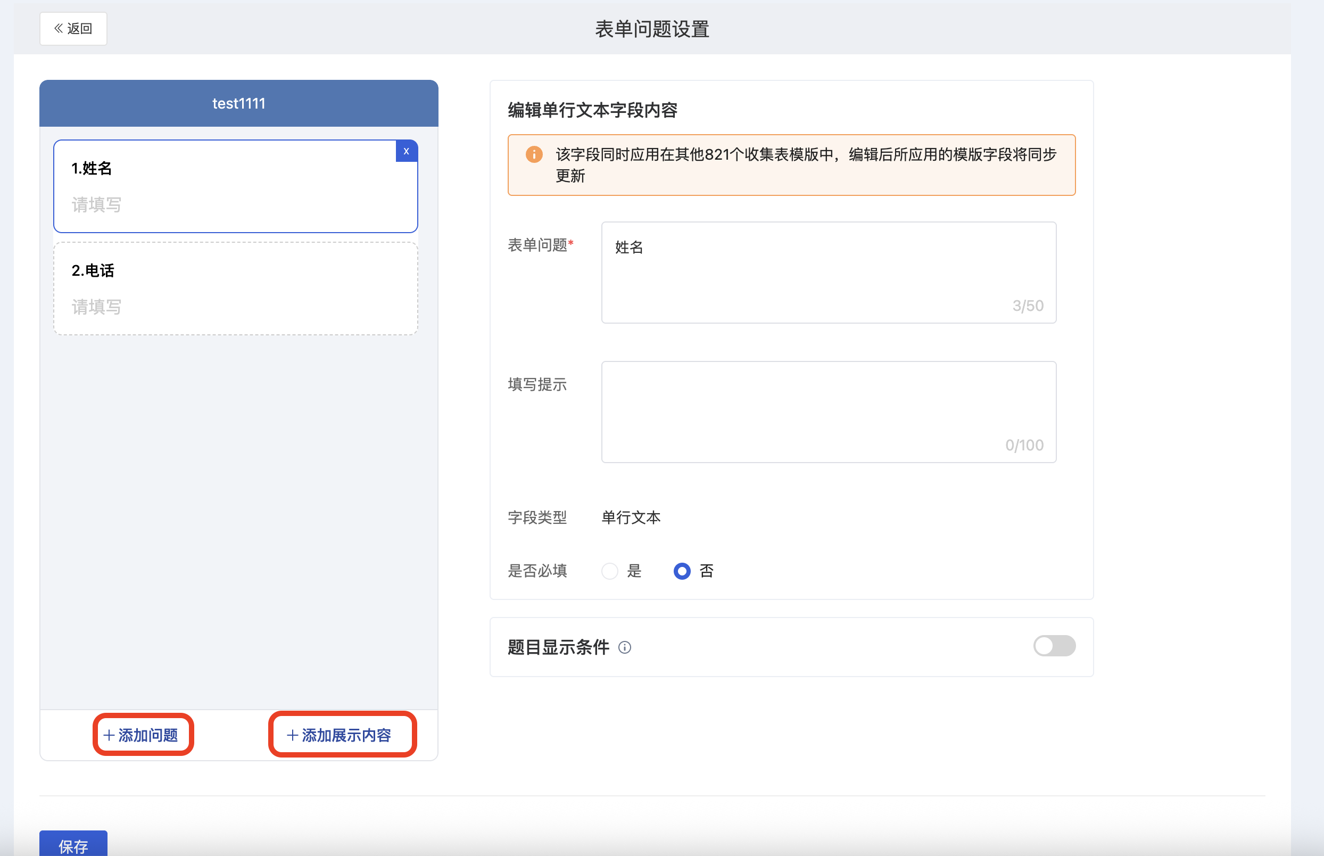Screen dimensions: 1324x856
Task: Click the 单行文本 field type value
Action: 631,517
